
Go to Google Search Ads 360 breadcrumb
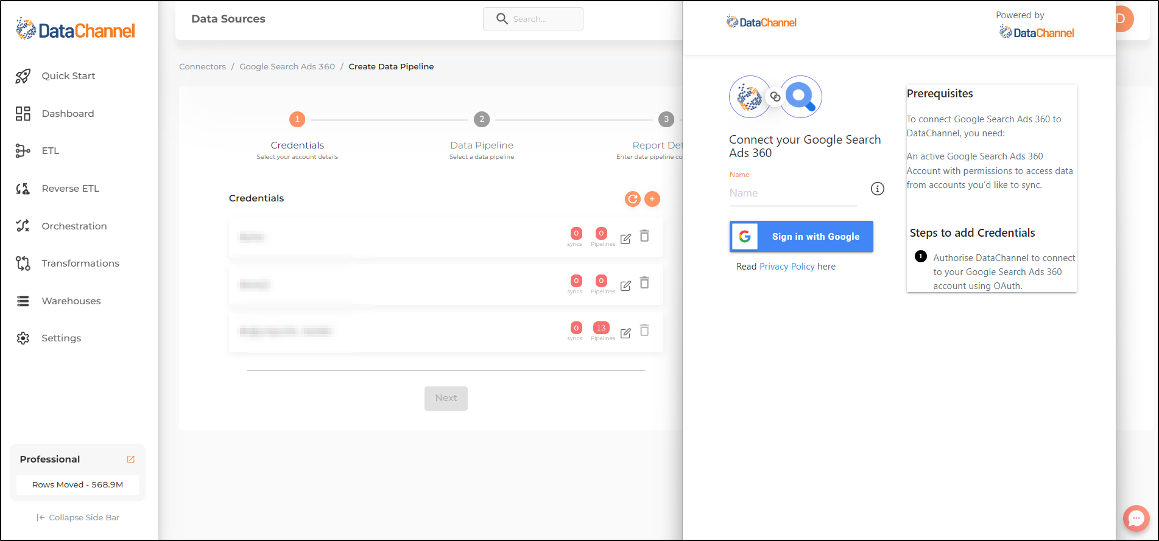287,67
